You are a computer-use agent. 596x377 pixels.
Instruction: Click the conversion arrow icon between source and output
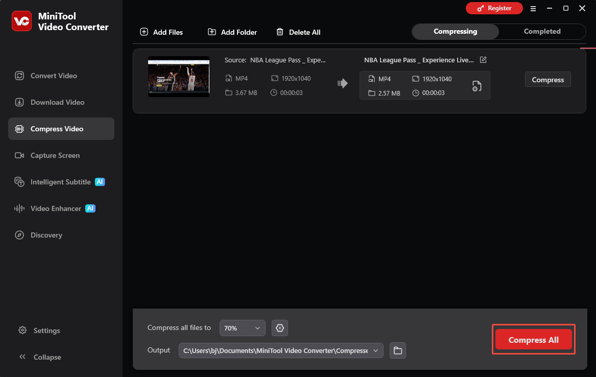tap(343, 83)
